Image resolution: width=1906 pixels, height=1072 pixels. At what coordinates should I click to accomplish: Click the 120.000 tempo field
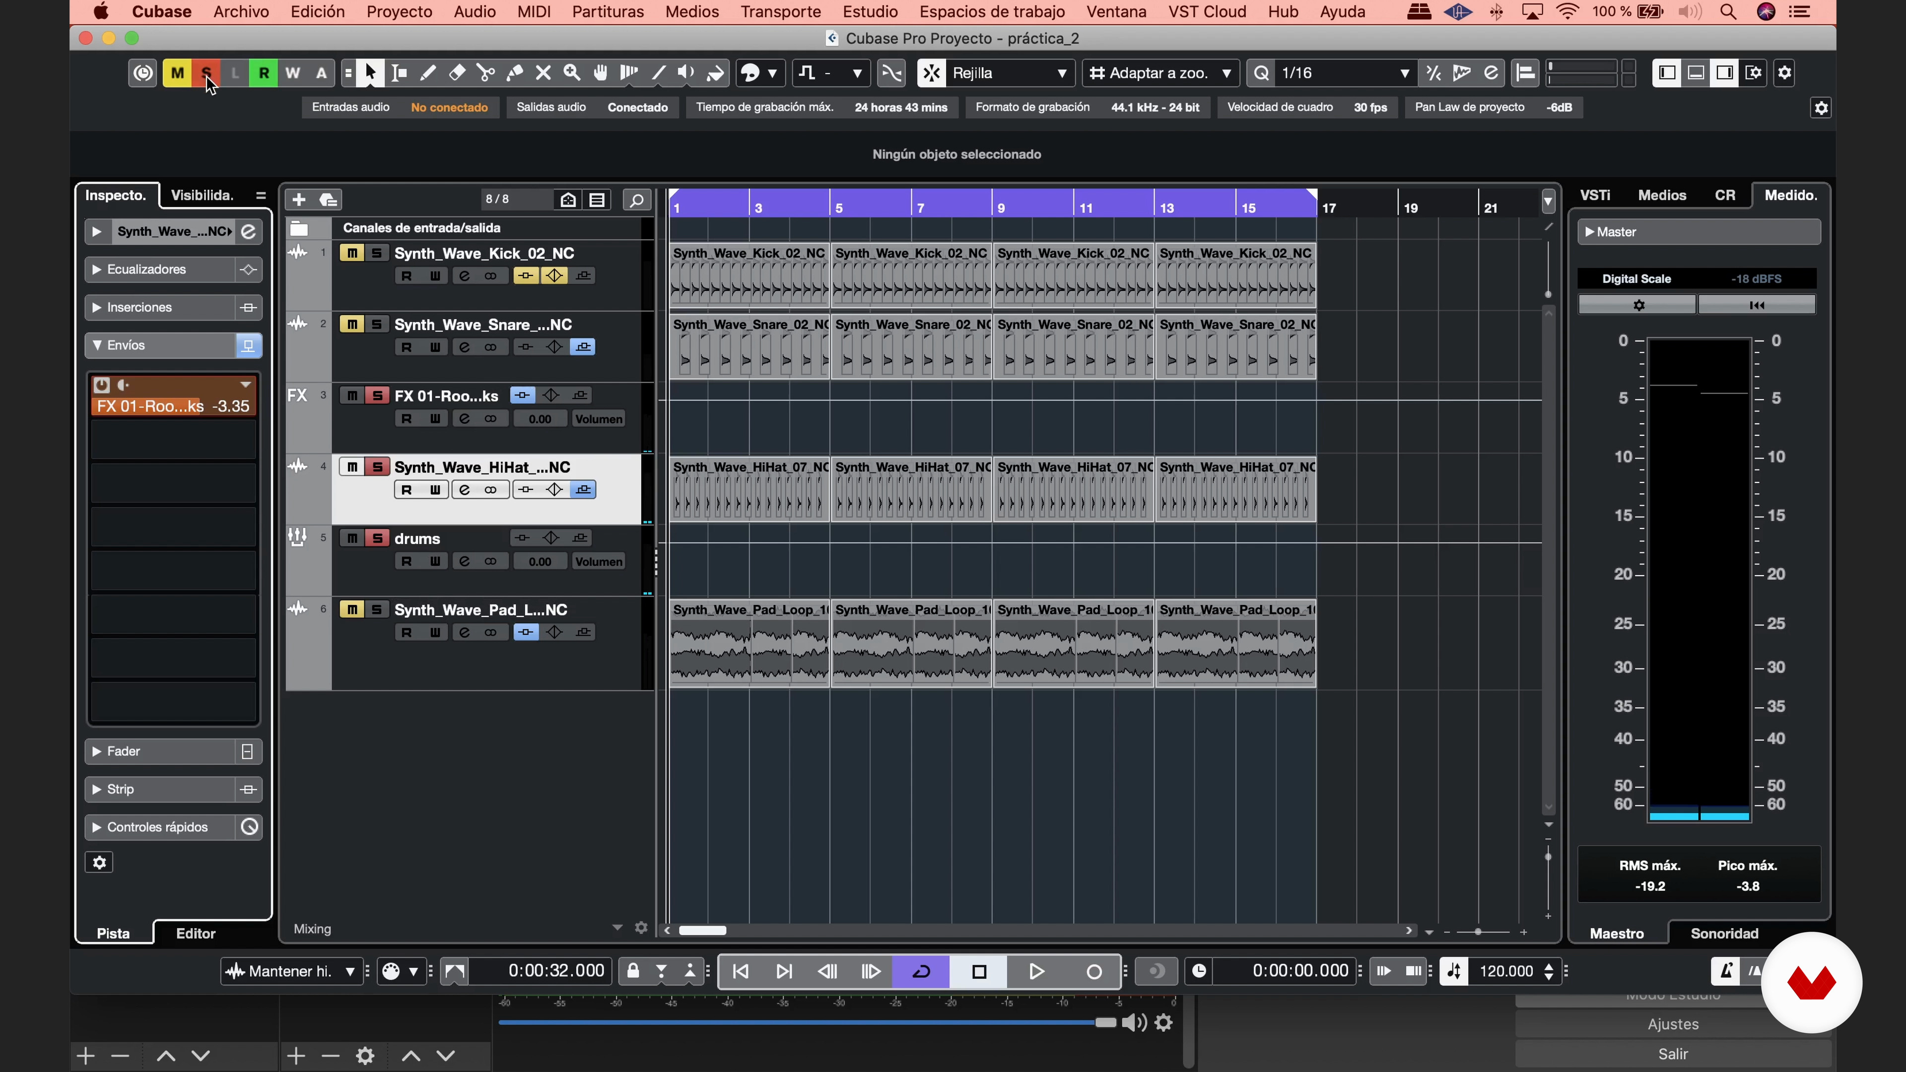(x=1506, y=971)
